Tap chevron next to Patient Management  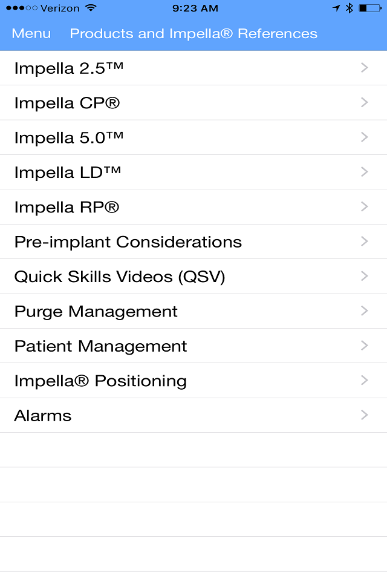(x=365, y=346)
